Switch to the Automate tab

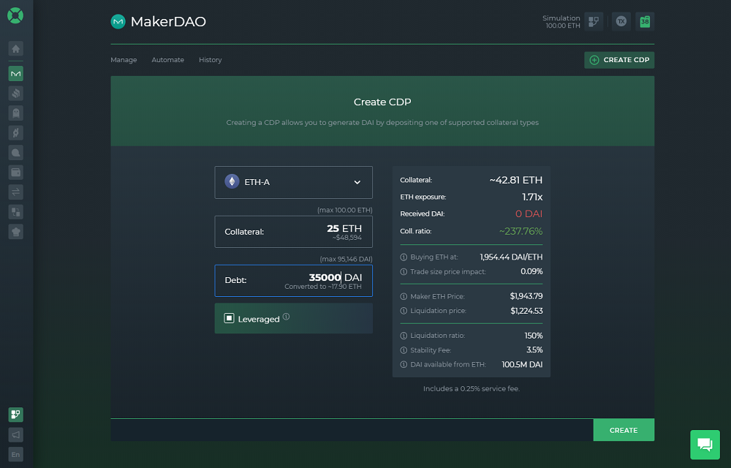(x=168, y=60)
